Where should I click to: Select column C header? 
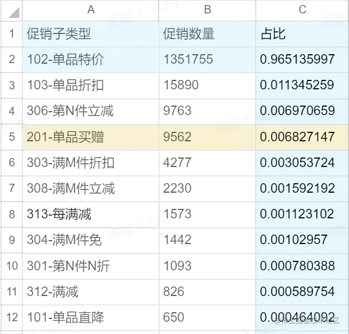click(303, 11)
